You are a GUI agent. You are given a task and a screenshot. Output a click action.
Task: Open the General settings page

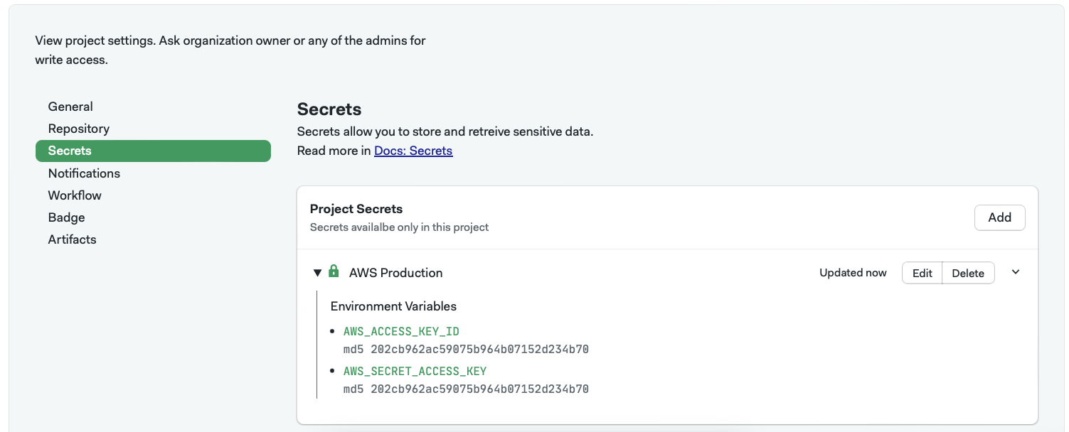pos(70,106)
